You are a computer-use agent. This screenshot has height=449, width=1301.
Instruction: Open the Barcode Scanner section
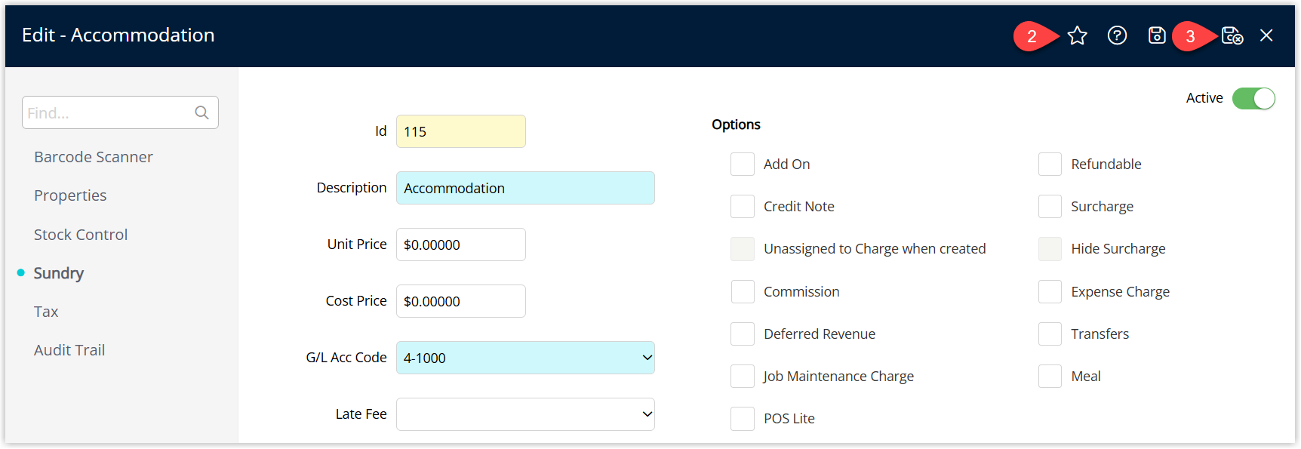coord(94,157)
